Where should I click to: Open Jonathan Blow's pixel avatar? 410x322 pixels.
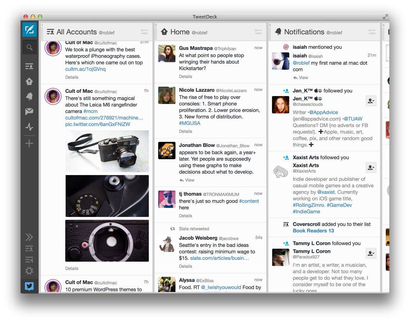point(167,151)
